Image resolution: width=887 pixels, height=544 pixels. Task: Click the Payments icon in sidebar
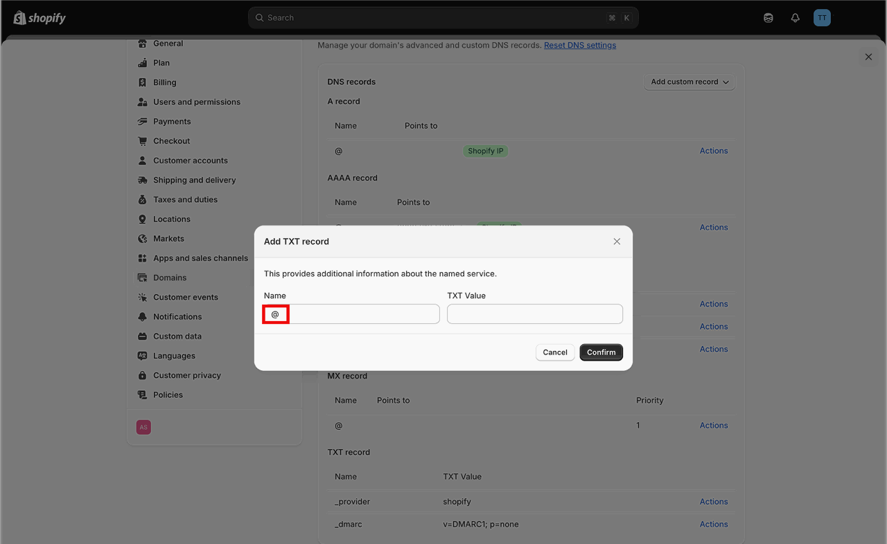pos(143,121)
